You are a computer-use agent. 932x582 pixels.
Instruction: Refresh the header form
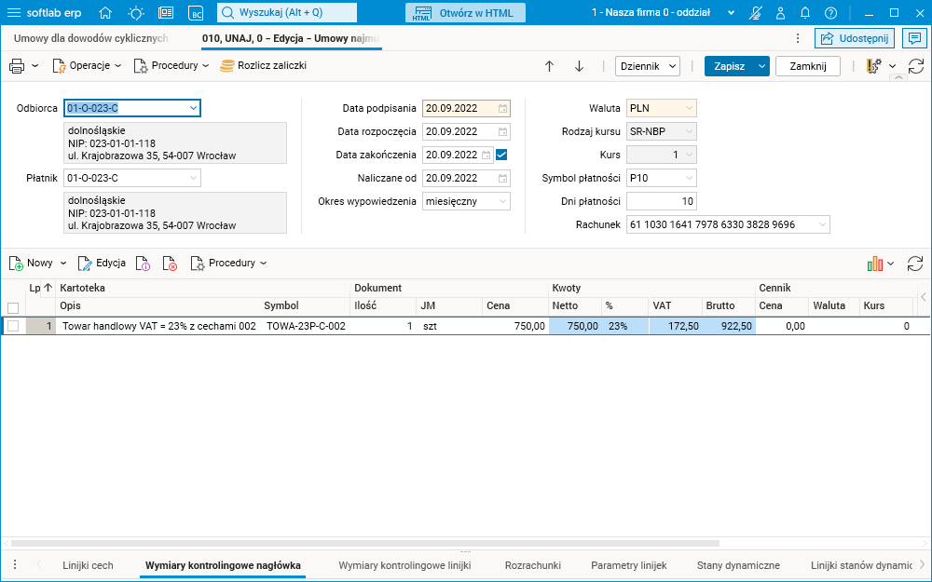(x=916, y=66)
